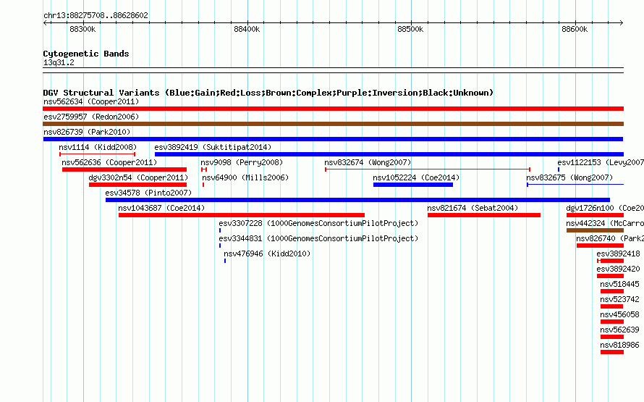Click the 13q31.2 cytogenetic band label
644x402 pixels.
click(59, 62)
